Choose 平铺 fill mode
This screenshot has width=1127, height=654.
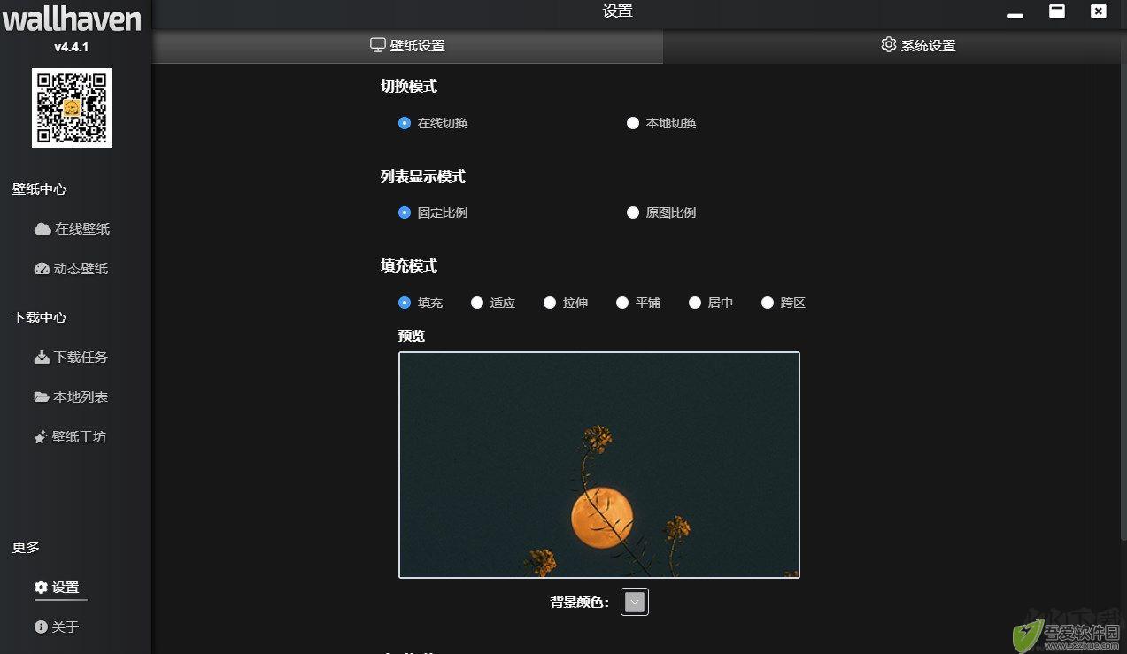pyautogui.click(x=638, y=304)
